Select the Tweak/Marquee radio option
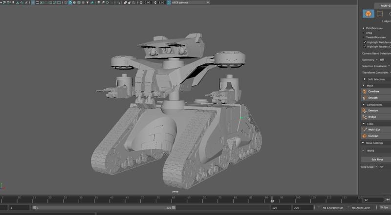Screen dimensions: 391x215 [364, 38]
